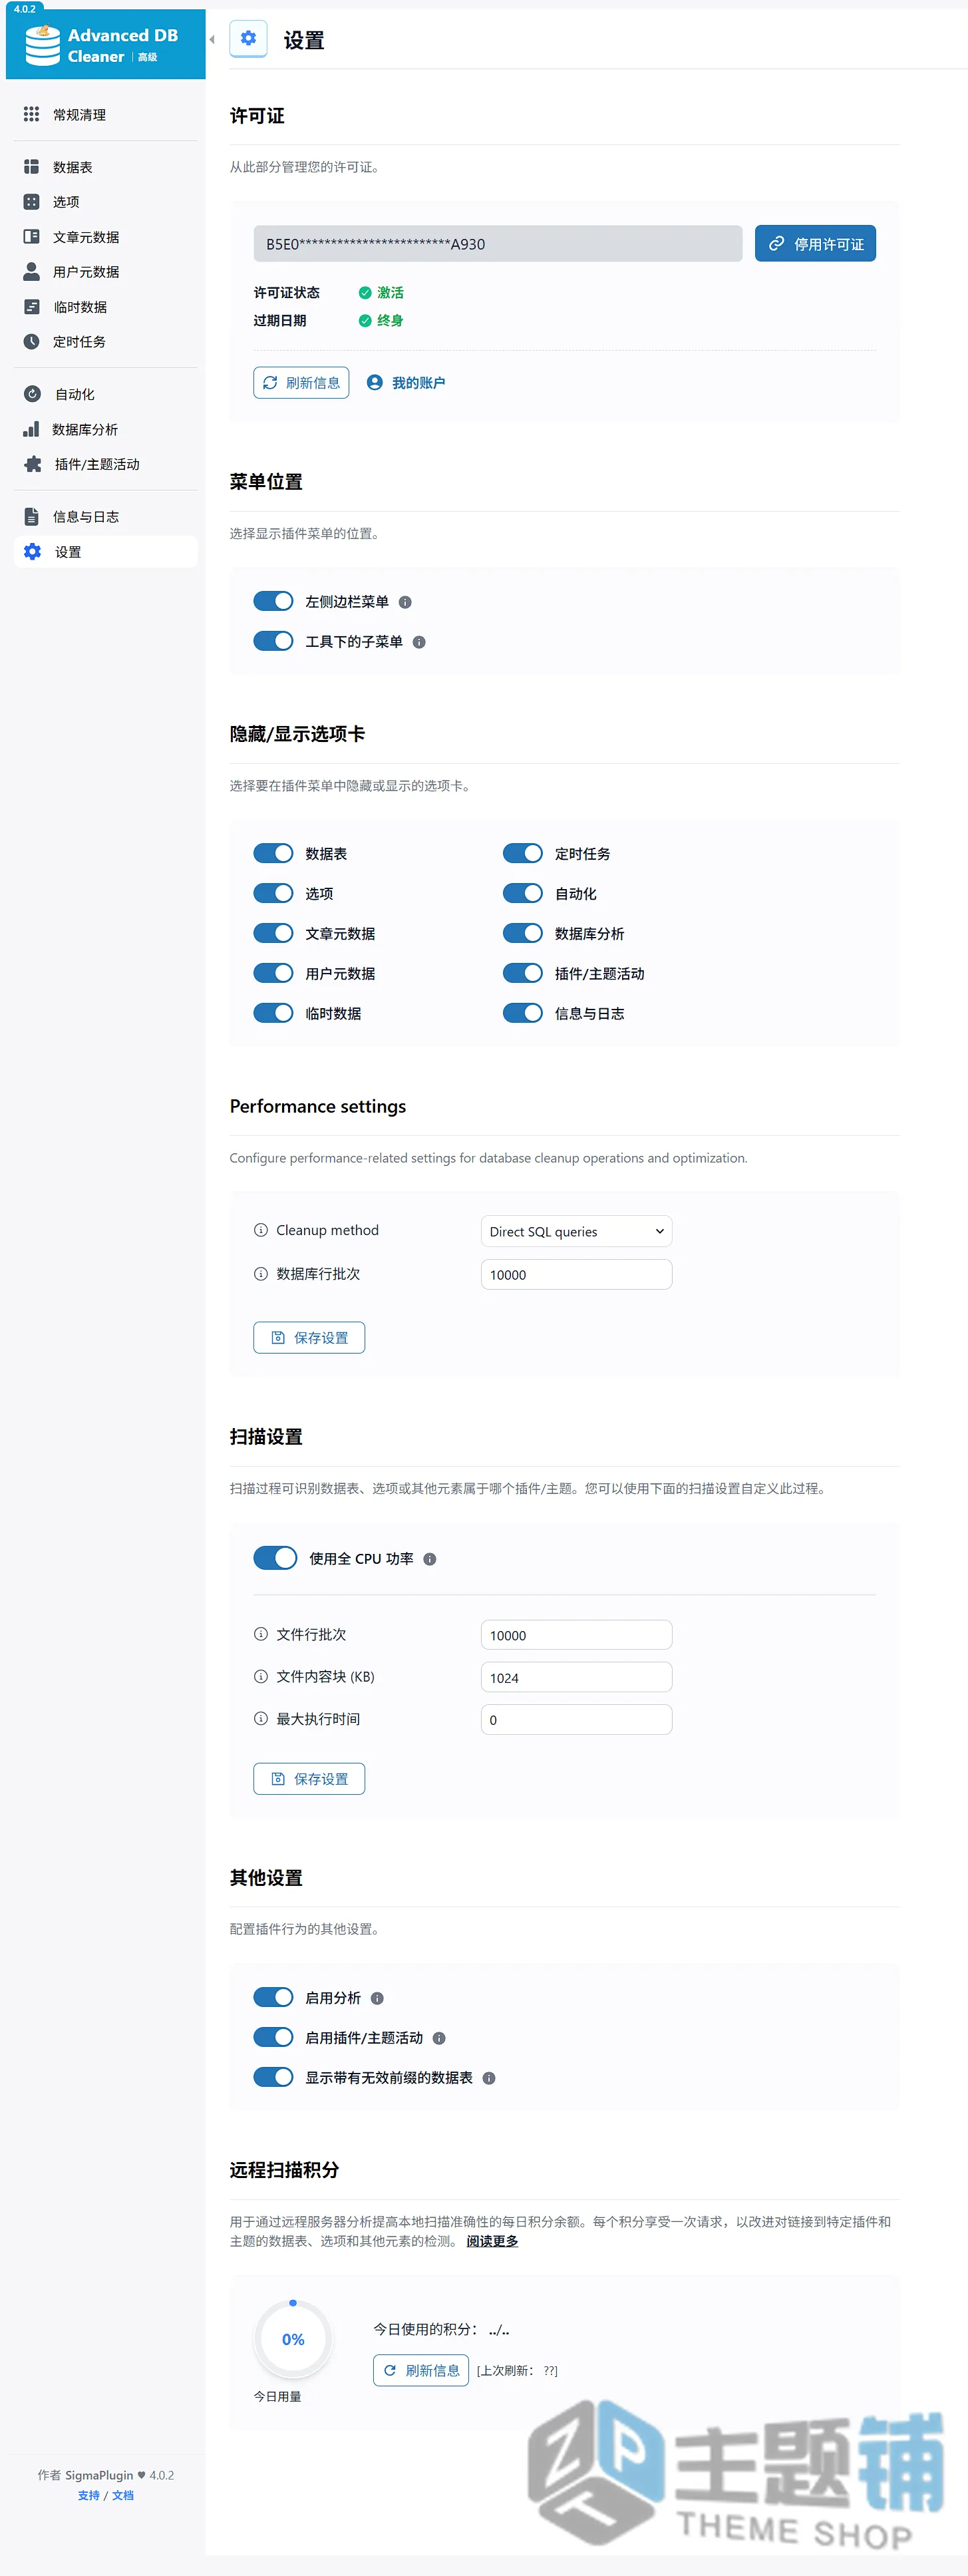Screen dimensions: 968x2576
Task: Click info icon beside 启用插件/主题活动
Action: coord(439,2038)
